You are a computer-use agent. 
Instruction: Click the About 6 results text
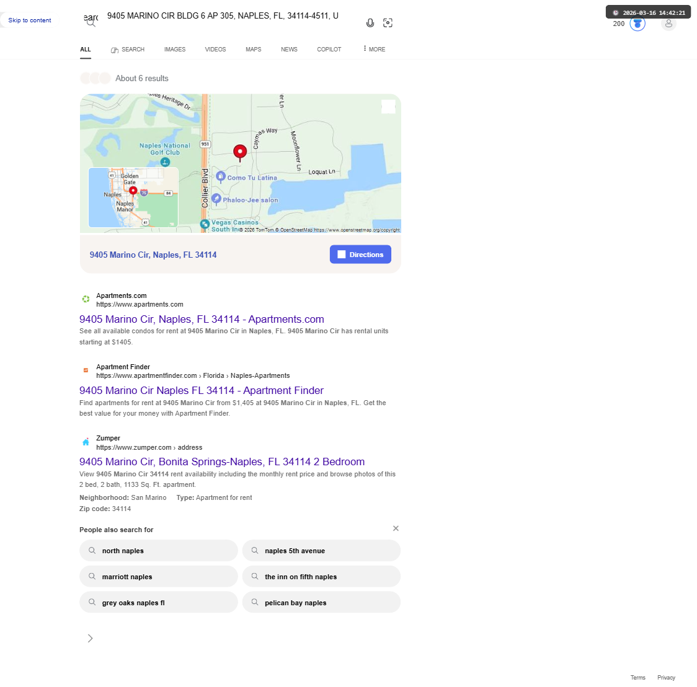coord(142,79)
